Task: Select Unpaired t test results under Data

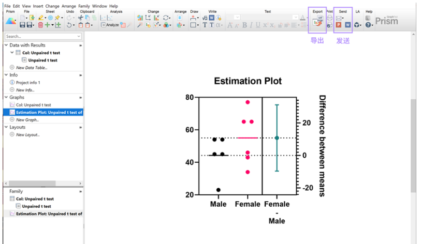Action: [x=42, y=60]
